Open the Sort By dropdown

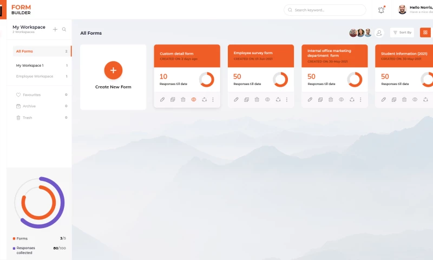click(x=402, y=32)
